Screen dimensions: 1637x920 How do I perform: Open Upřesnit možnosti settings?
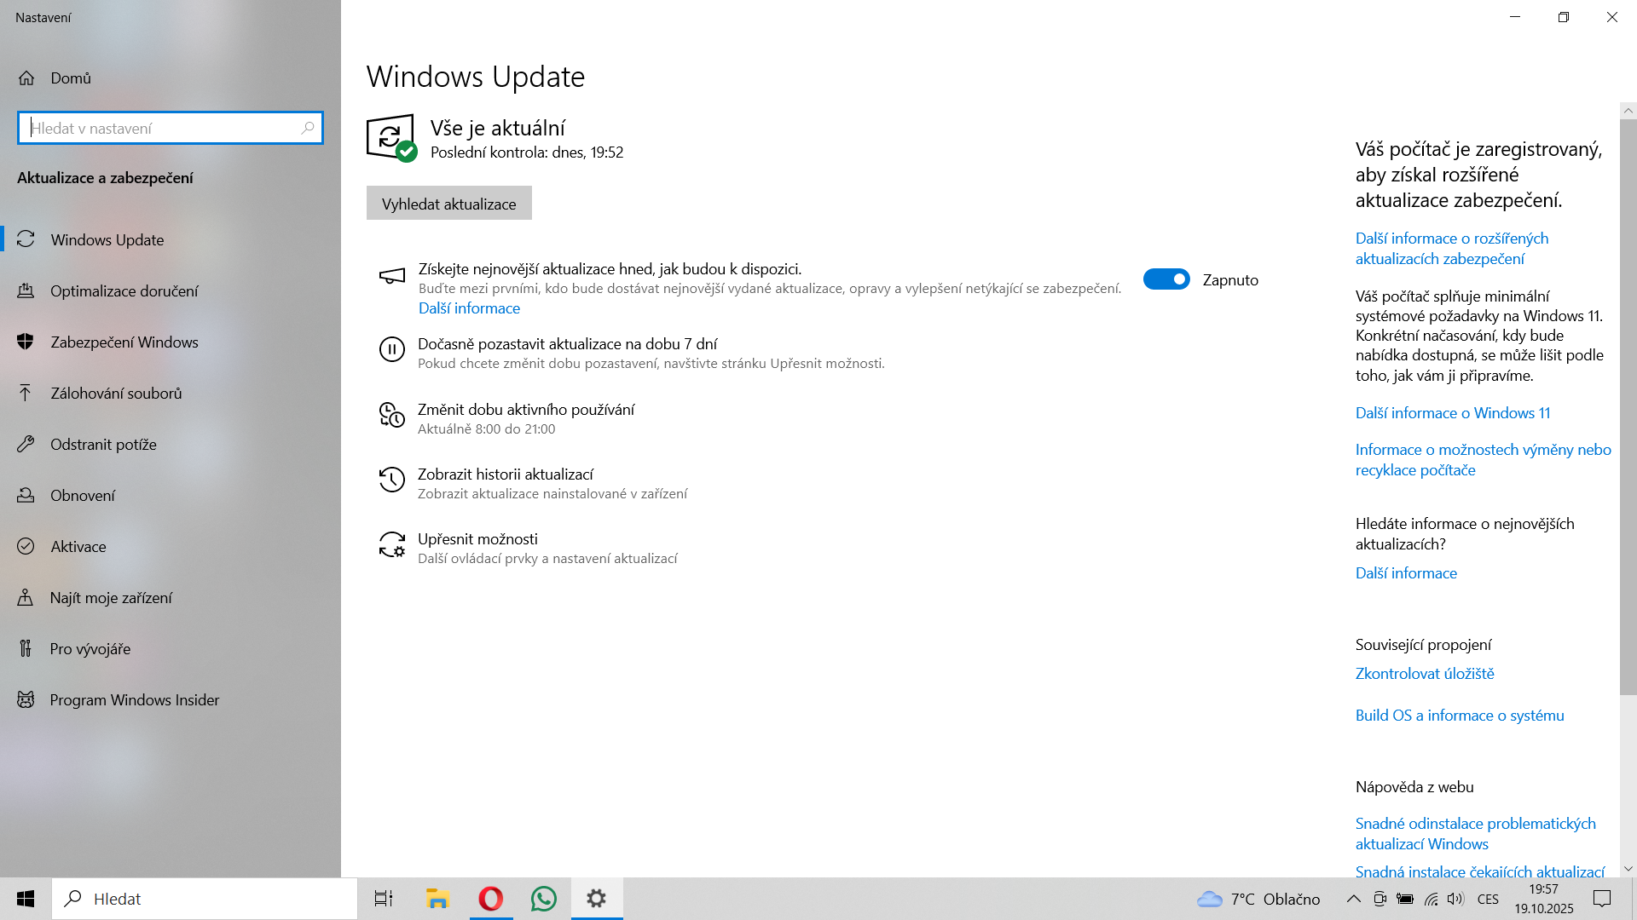pyautogui.click(x=477, y=539)
